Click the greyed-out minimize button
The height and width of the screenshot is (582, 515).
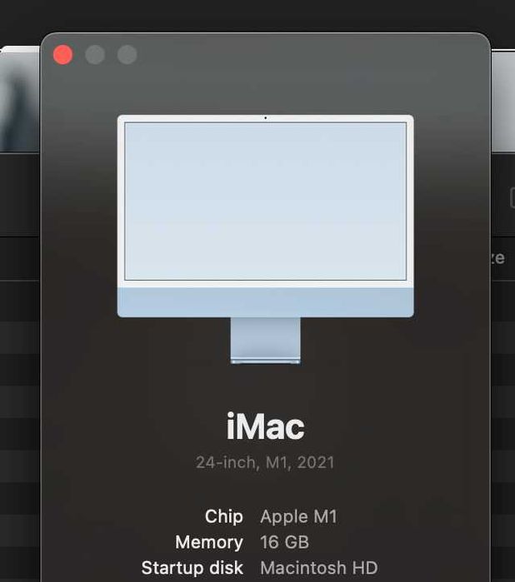click(95, 55)
